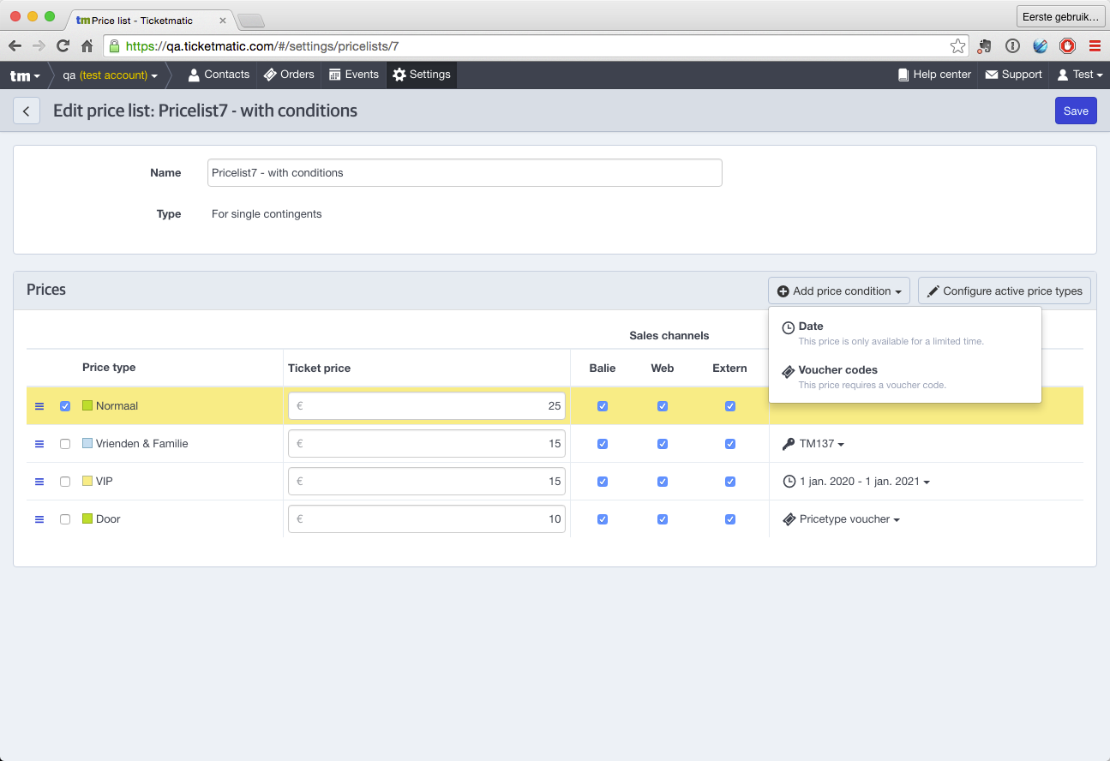Choose Date from price condition menu
The height and width of the screenshot is (761, 1110).
tap(905, 333)
